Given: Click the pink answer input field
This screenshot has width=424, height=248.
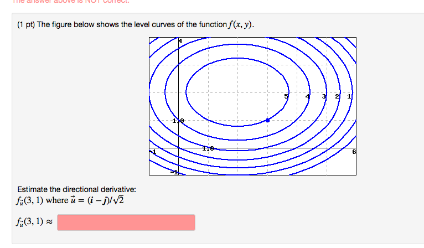Looking at the screenshot, I should click(x=126, y=223).
